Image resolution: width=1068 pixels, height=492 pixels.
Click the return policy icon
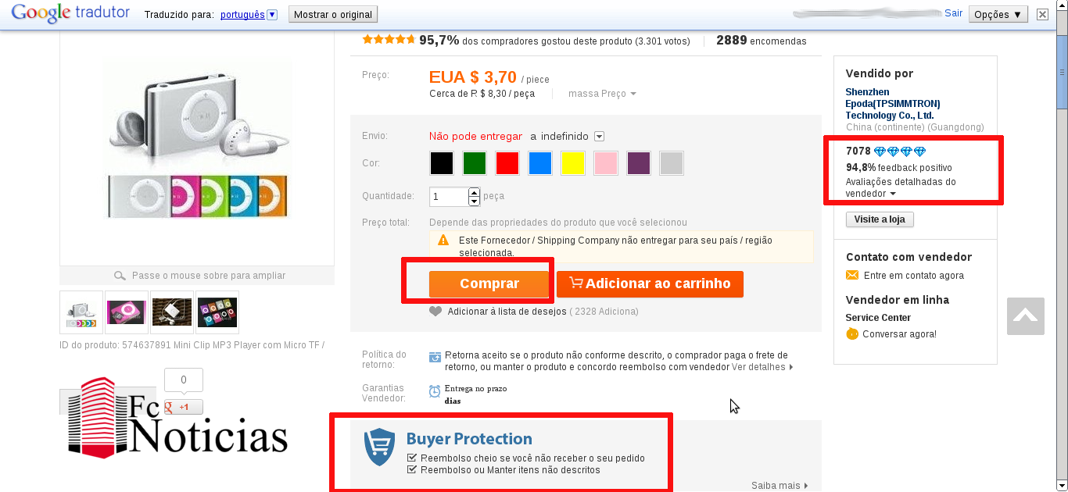tap(435, 358)
